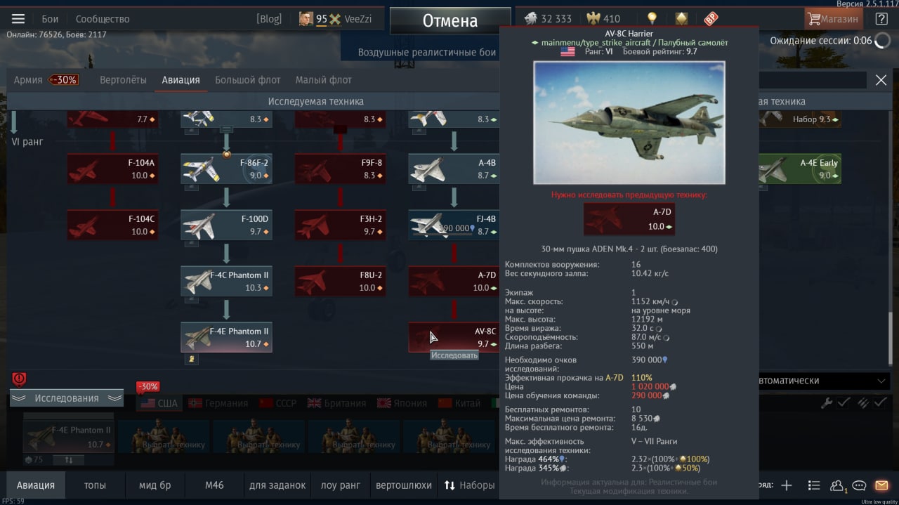The image size is (899, 505).
Task: Click Исследовать on the AV-8C card
Action: click(x=454, y=355)
